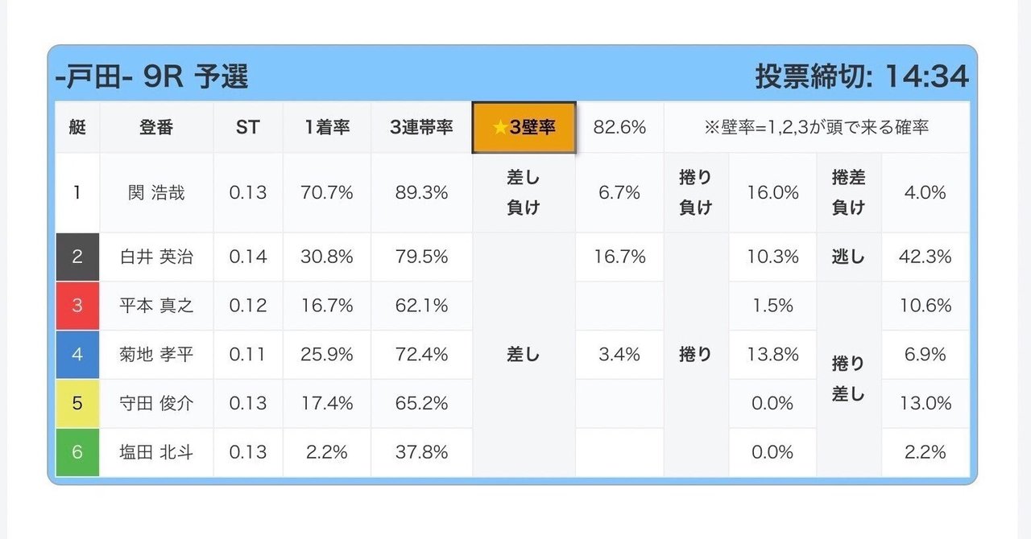Click the 戸田 9R 予選 title

(152, 76)
